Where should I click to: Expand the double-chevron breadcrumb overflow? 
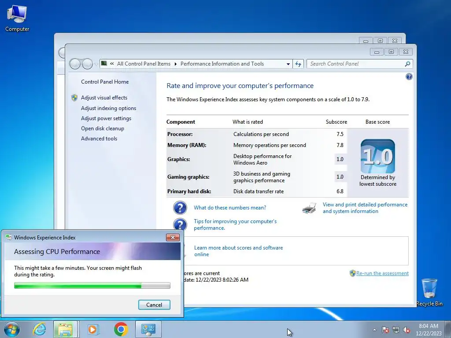click(x=112, y=64)
